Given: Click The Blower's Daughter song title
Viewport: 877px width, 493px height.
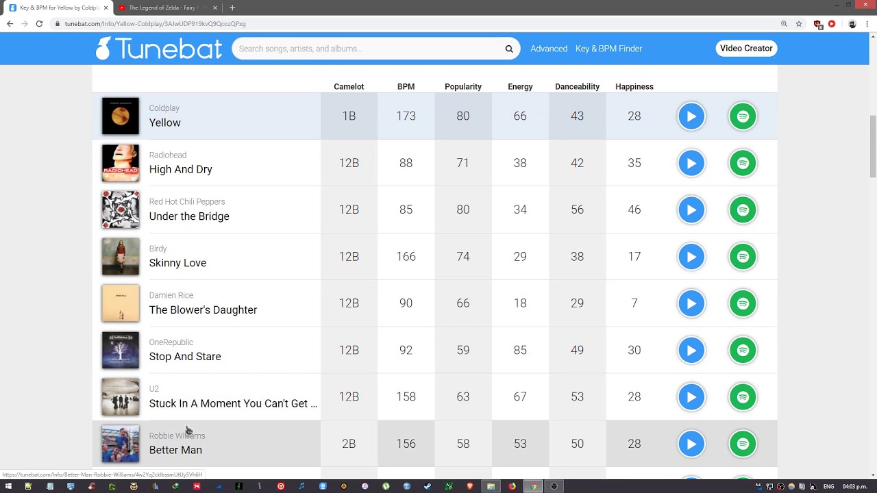Looking at the screenshot, I should tap(203, 309).
